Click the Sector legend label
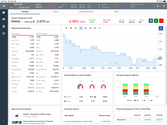The width and height of the screenshot is (167, 125). pyautogui.click(x=68, y=101)
